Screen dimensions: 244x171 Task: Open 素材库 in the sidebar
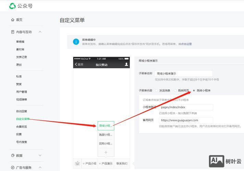20,49
